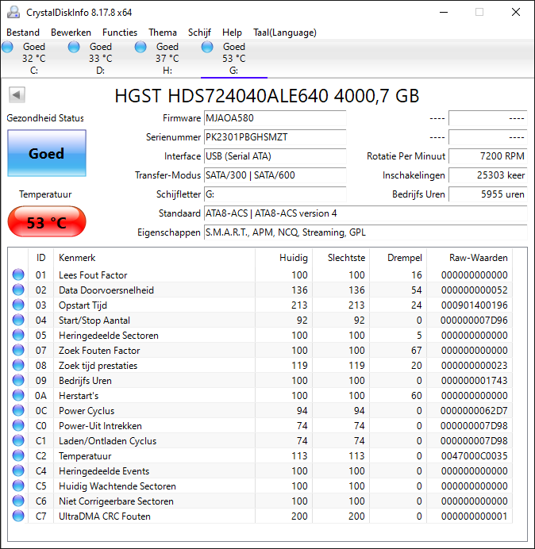This screenshot has height=549, width=535.
Task: Click status orb of Heringedeelde Events row
Action: point(18,470)
